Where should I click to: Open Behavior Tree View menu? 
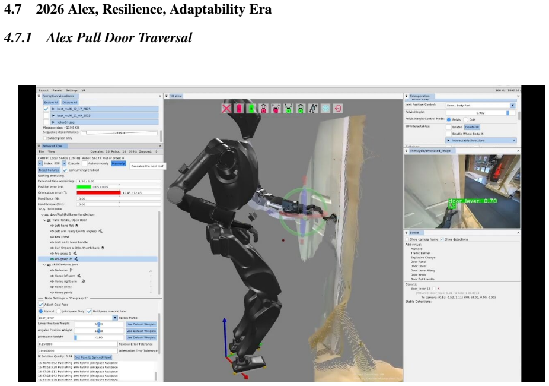51,151
